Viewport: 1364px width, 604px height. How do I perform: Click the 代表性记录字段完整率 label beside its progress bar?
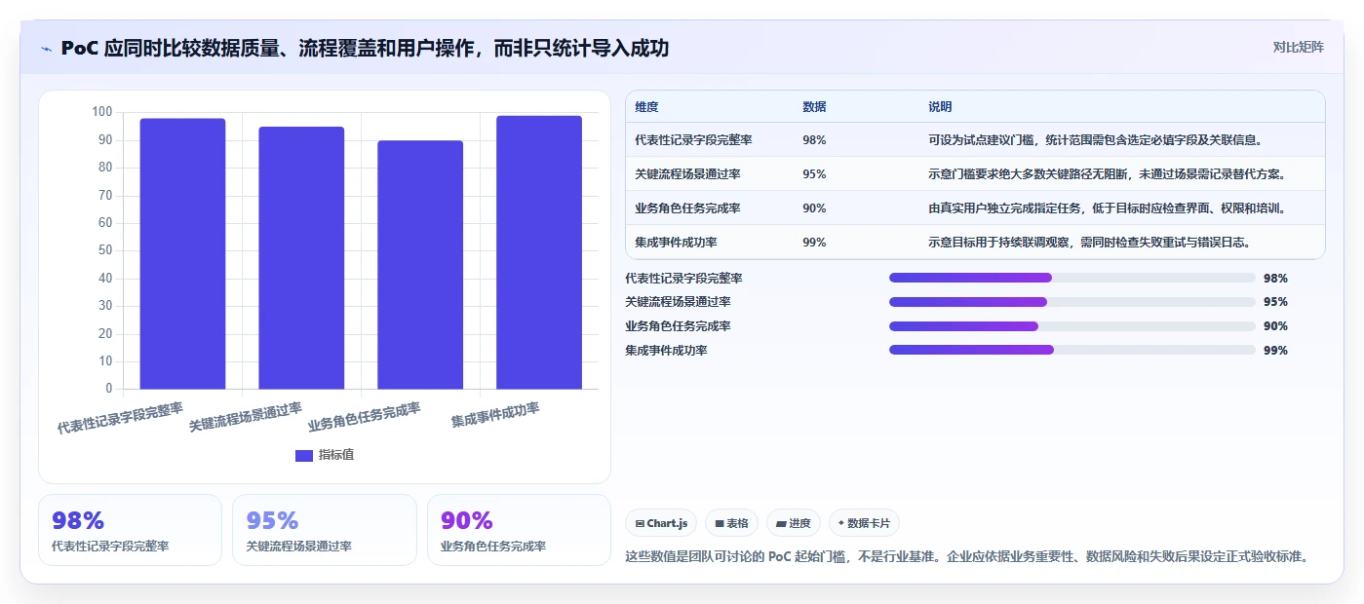pos(683,278)
